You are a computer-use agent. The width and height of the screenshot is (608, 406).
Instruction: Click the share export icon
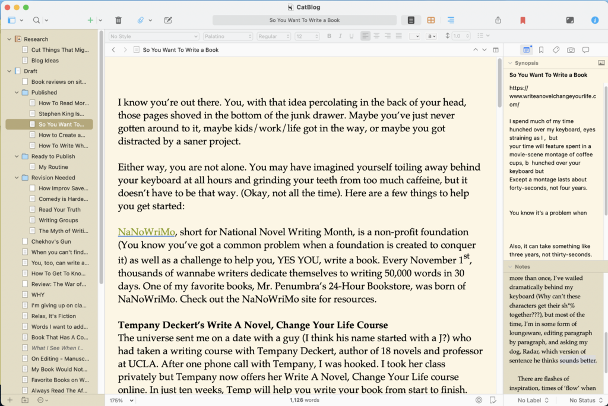[498, 20]
